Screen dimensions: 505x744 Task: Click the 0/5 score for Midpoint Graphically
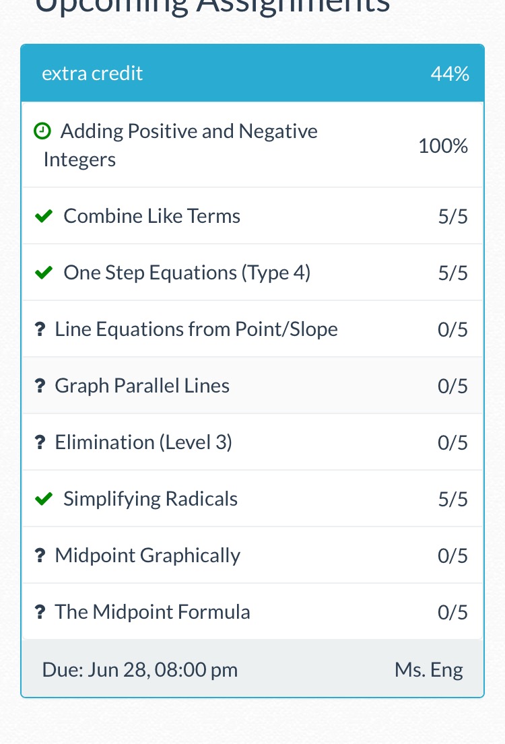coord(452,555)
